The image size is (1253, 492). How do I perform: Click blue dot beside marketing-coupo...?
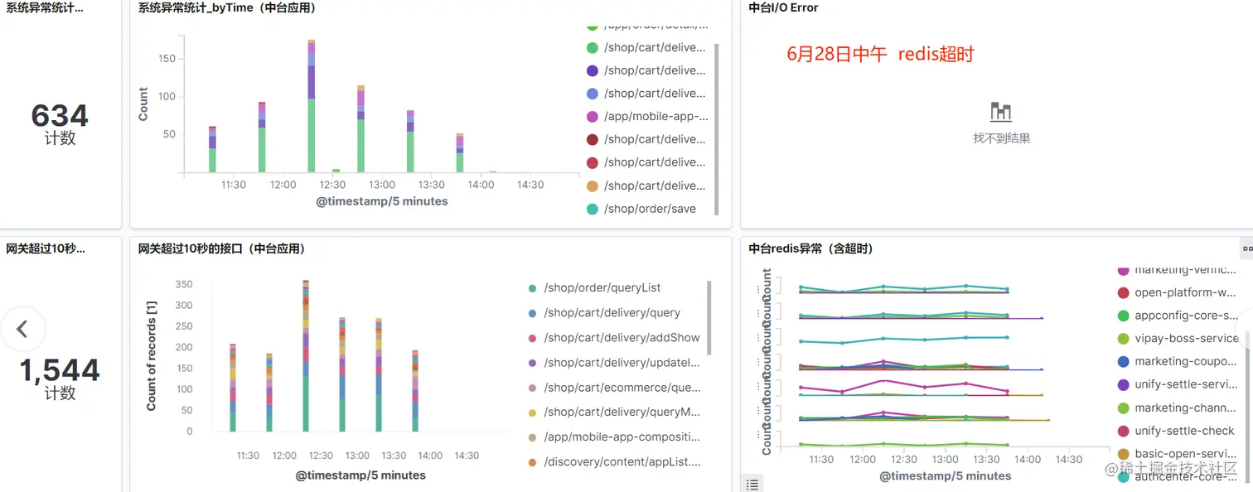(1124, 362)
